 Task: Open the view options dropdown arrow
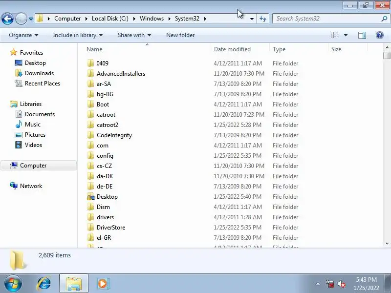pos(346,35)
